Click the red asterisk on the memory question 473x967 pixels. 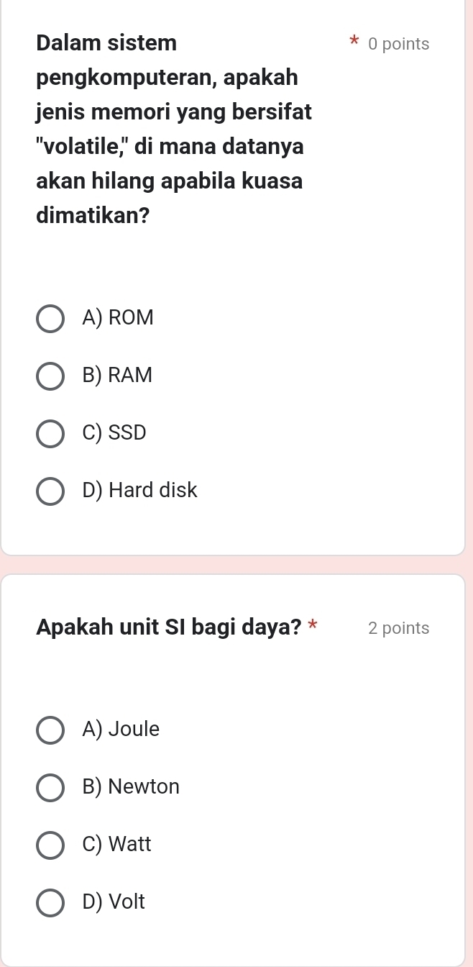coord(353,42)
